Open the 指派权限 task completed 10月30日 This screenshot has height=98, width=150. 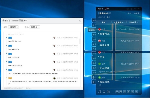(x=104, y=45)
